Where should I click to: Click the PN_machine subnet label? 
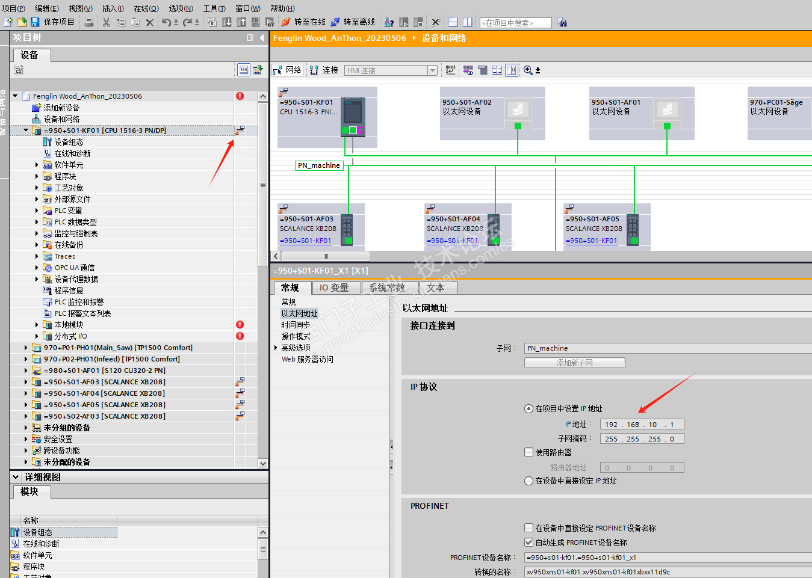(319, 165)
